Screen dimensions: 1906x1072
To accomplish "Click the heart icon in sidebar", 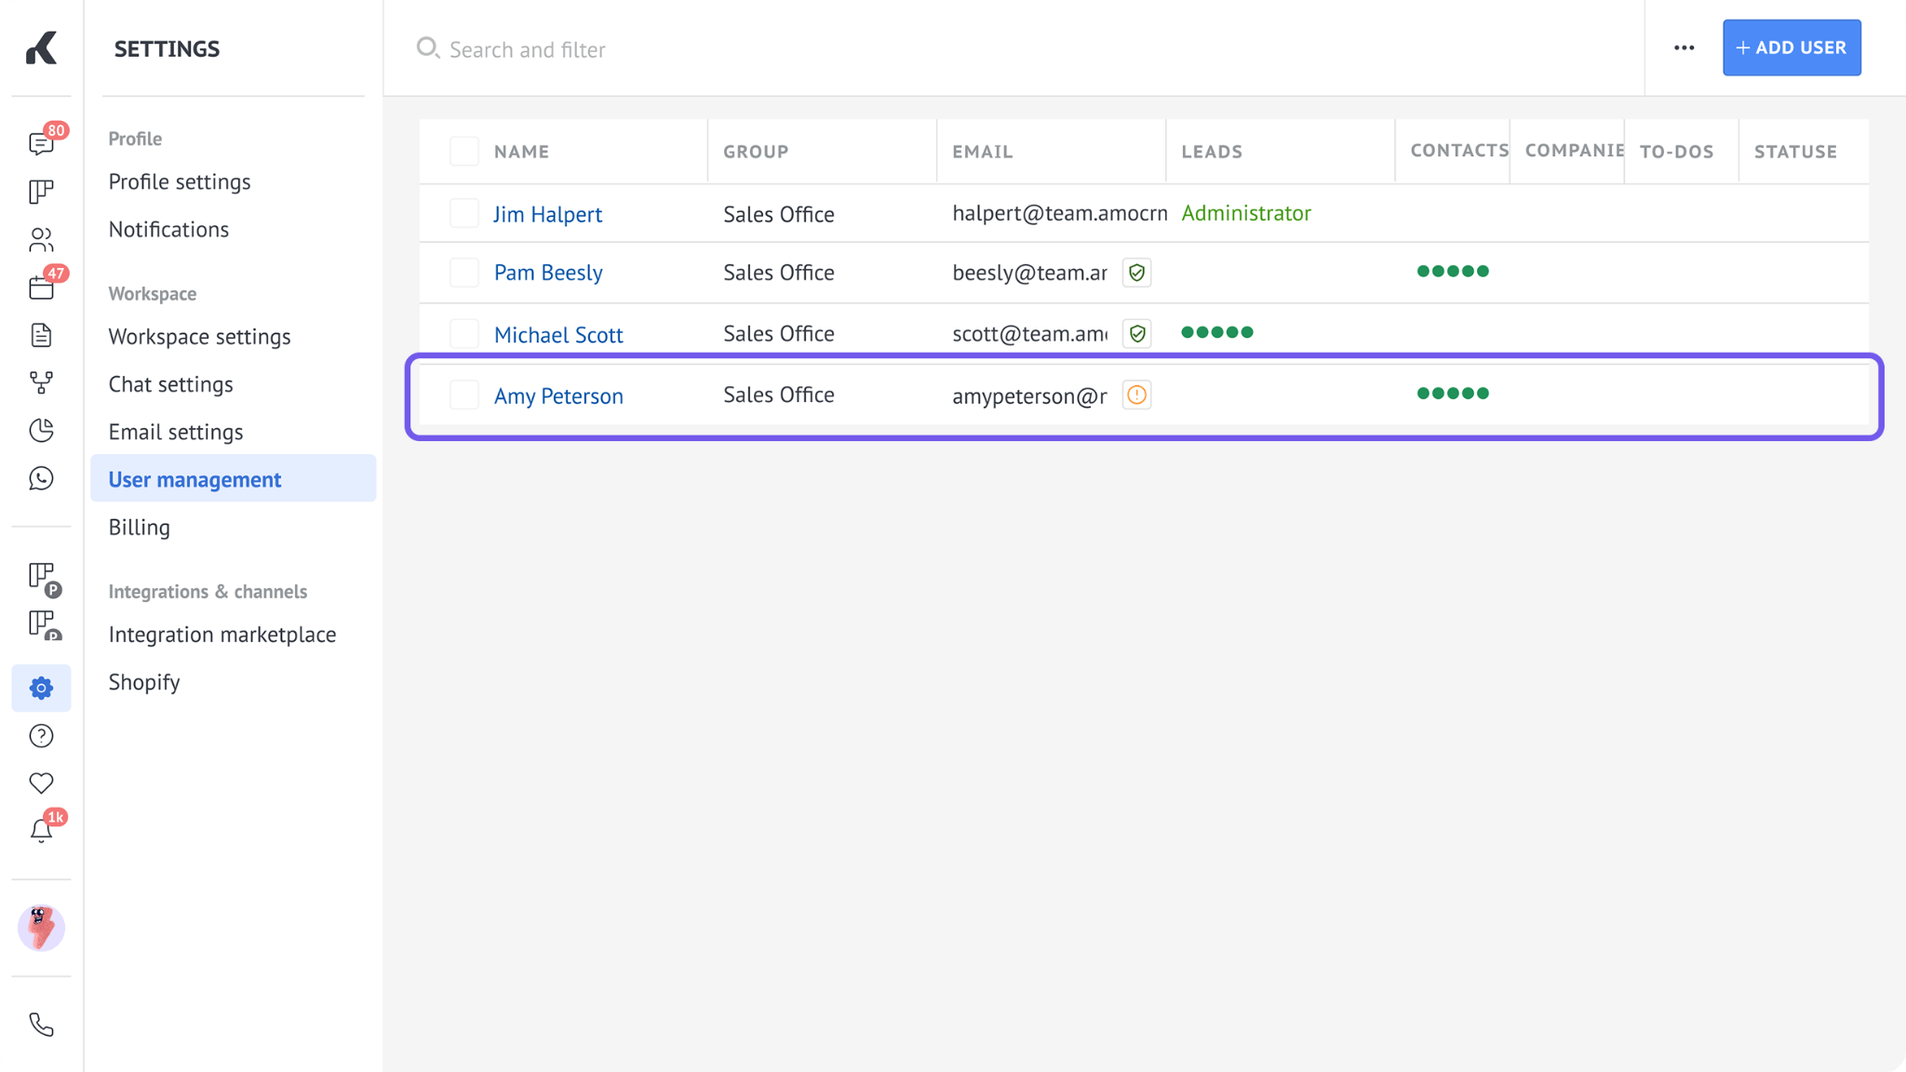I will click(41, 783).
